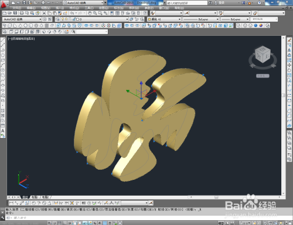Select the Line tool in draw toolbar
Image resolution: width=293 pixels, height=225 pixels.
pos(3,40)
